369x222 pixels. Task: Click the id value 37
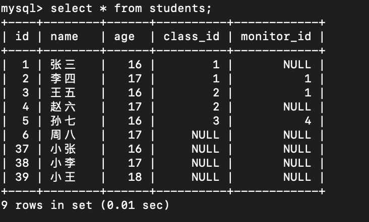point(22,149)
